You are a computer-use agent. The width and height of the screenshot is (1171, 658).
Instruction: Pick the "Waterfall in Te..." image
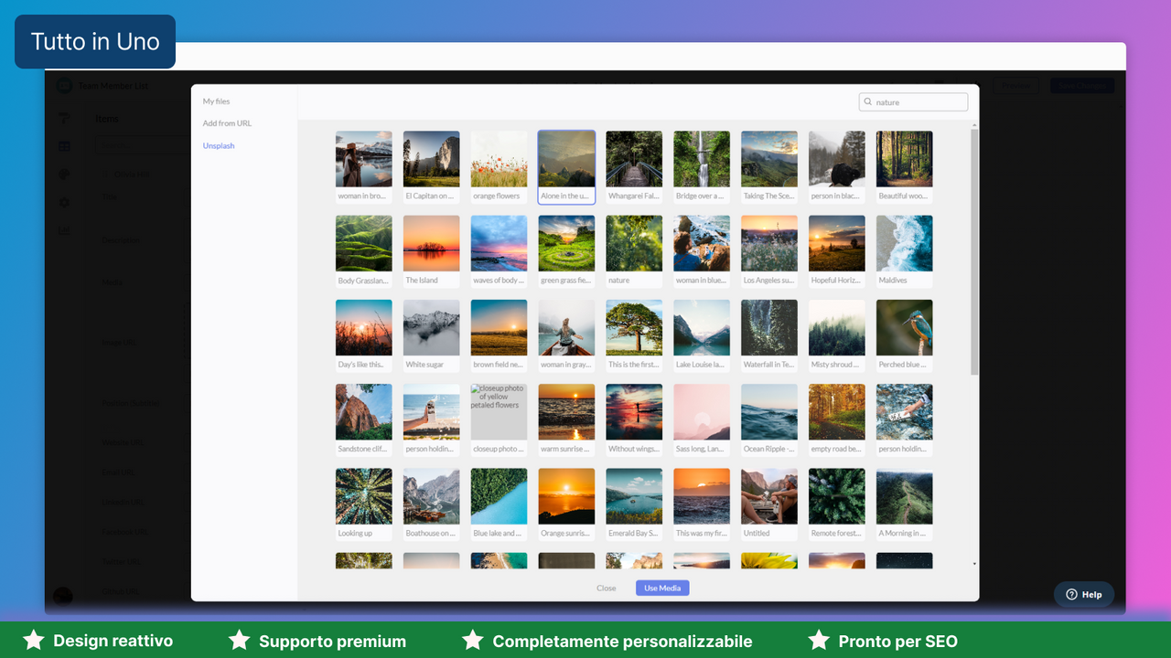point(769,335)
